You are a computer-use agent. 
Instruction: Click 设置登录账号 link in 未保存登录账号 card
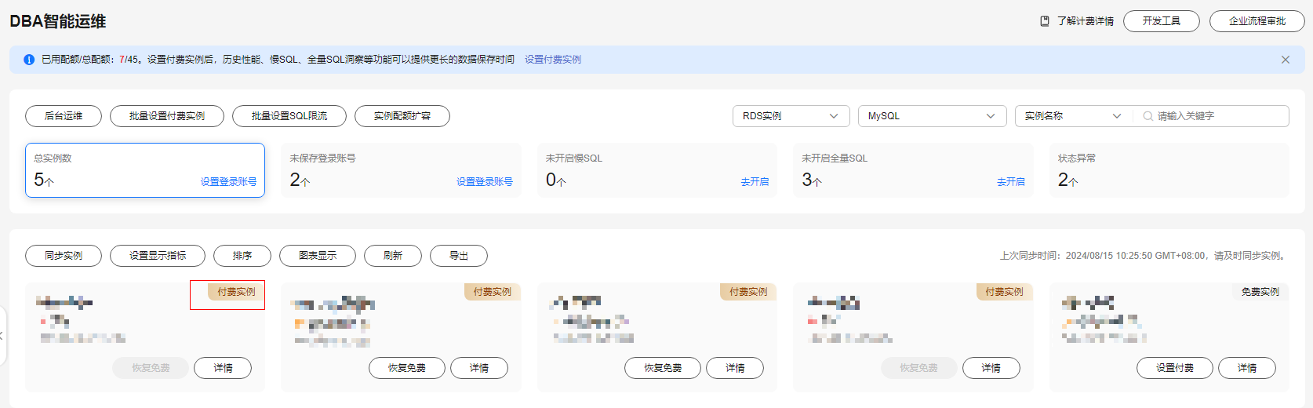pyautogui.click(x=485, y=182)
